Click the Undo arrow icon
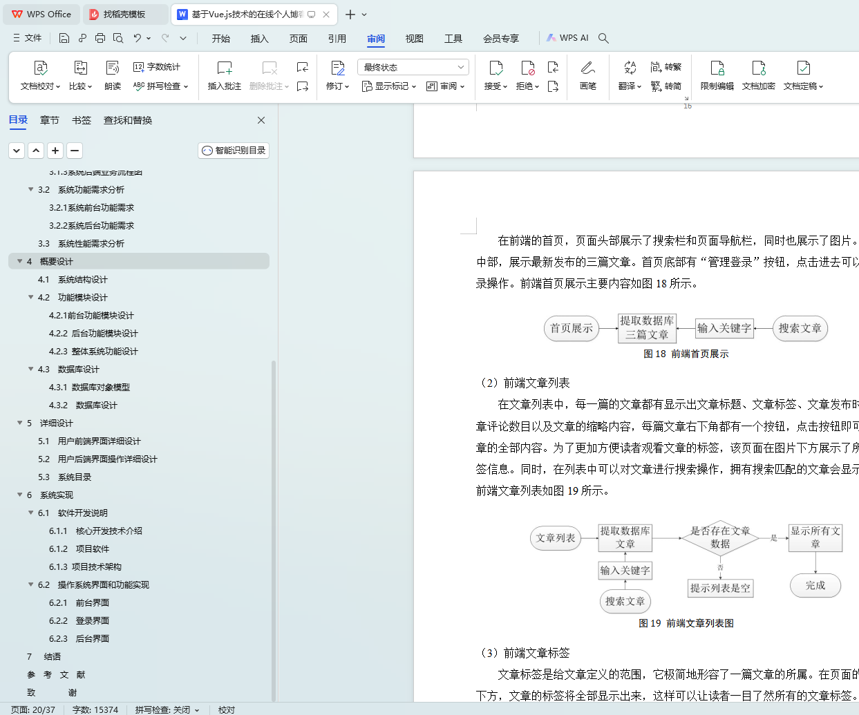Screen dimensions: 859x715 pyautogui.click(x=138, y=38)
